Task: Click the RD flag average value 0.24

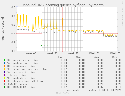Action: click(100, 69)
